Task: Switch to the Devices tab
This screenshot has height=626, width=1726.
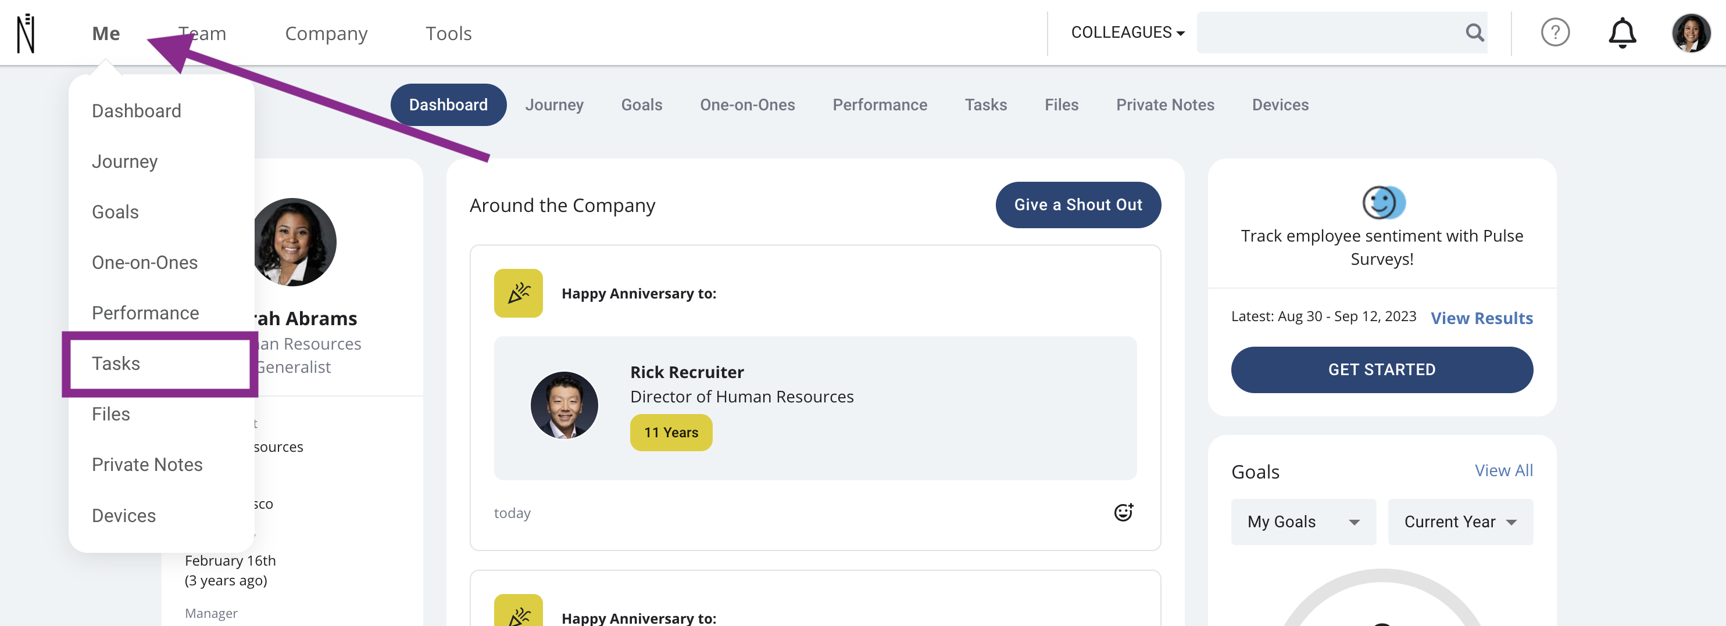Action: 1280,105
